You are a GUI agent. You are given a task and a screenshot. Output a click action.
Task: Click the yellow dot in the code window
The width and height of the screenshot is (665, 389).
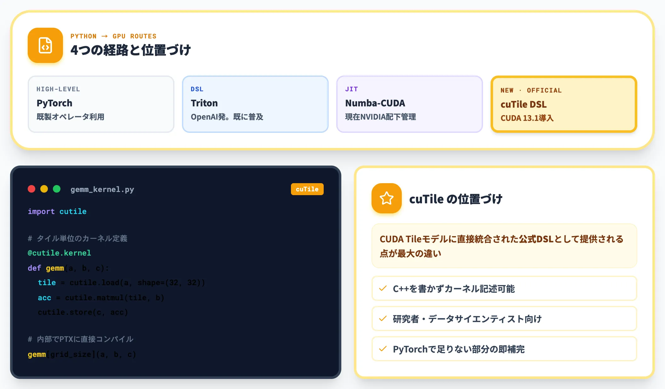[44, 189]
